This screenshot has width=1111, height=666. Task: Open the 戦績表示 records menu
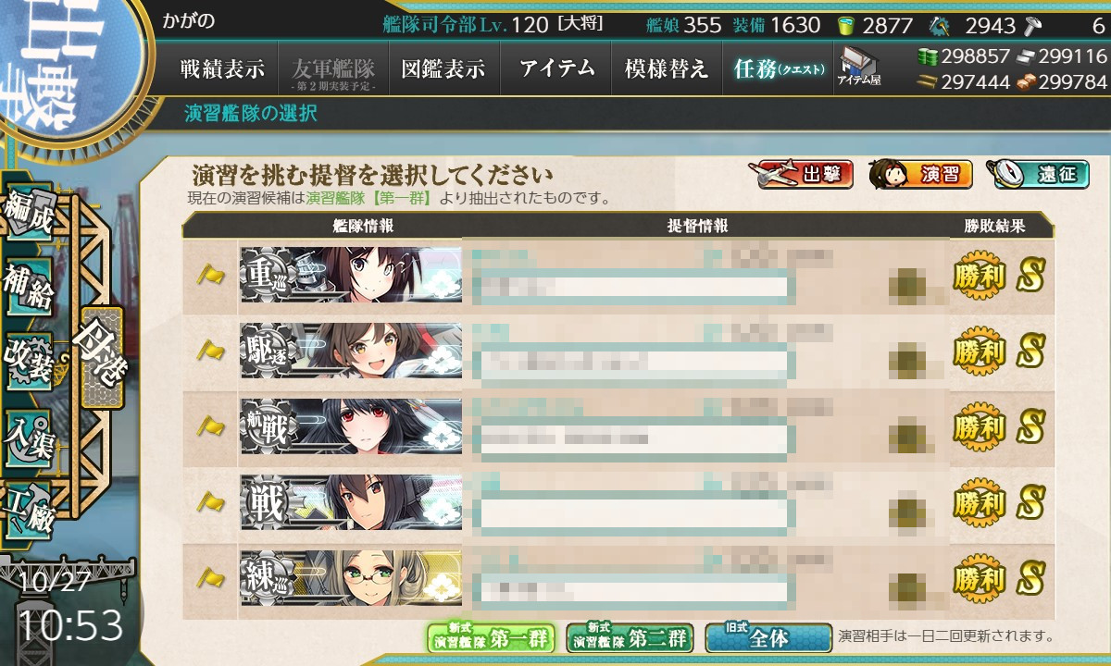[222, 68]
